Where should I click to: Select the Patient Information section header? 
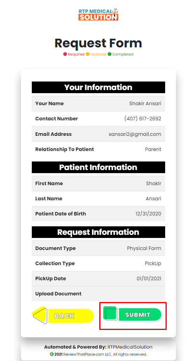click(98, 167)
